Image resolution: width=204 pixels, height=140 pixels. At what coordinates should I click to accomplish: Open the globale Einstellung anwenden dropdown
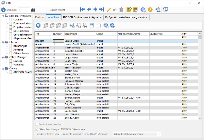[137, 134]
